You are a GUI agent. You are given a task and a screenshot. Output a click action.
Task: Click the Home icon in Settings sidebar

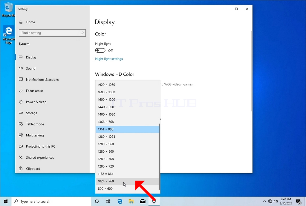21,22
